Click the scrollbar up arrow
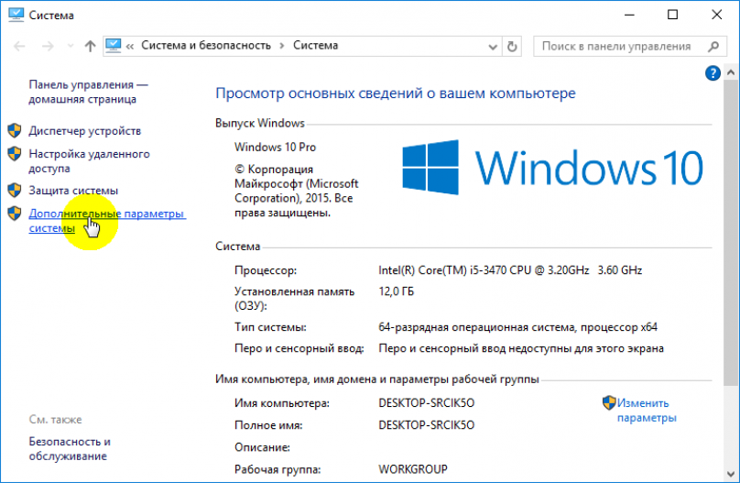The image size is (740, 483). click(731, 72)
